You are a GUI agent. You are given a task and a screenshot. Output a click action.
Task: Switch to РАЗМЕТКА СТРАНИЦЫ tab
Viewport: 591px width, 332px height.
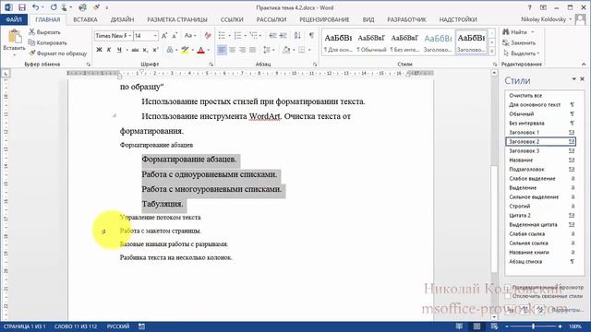pos(177,19)
